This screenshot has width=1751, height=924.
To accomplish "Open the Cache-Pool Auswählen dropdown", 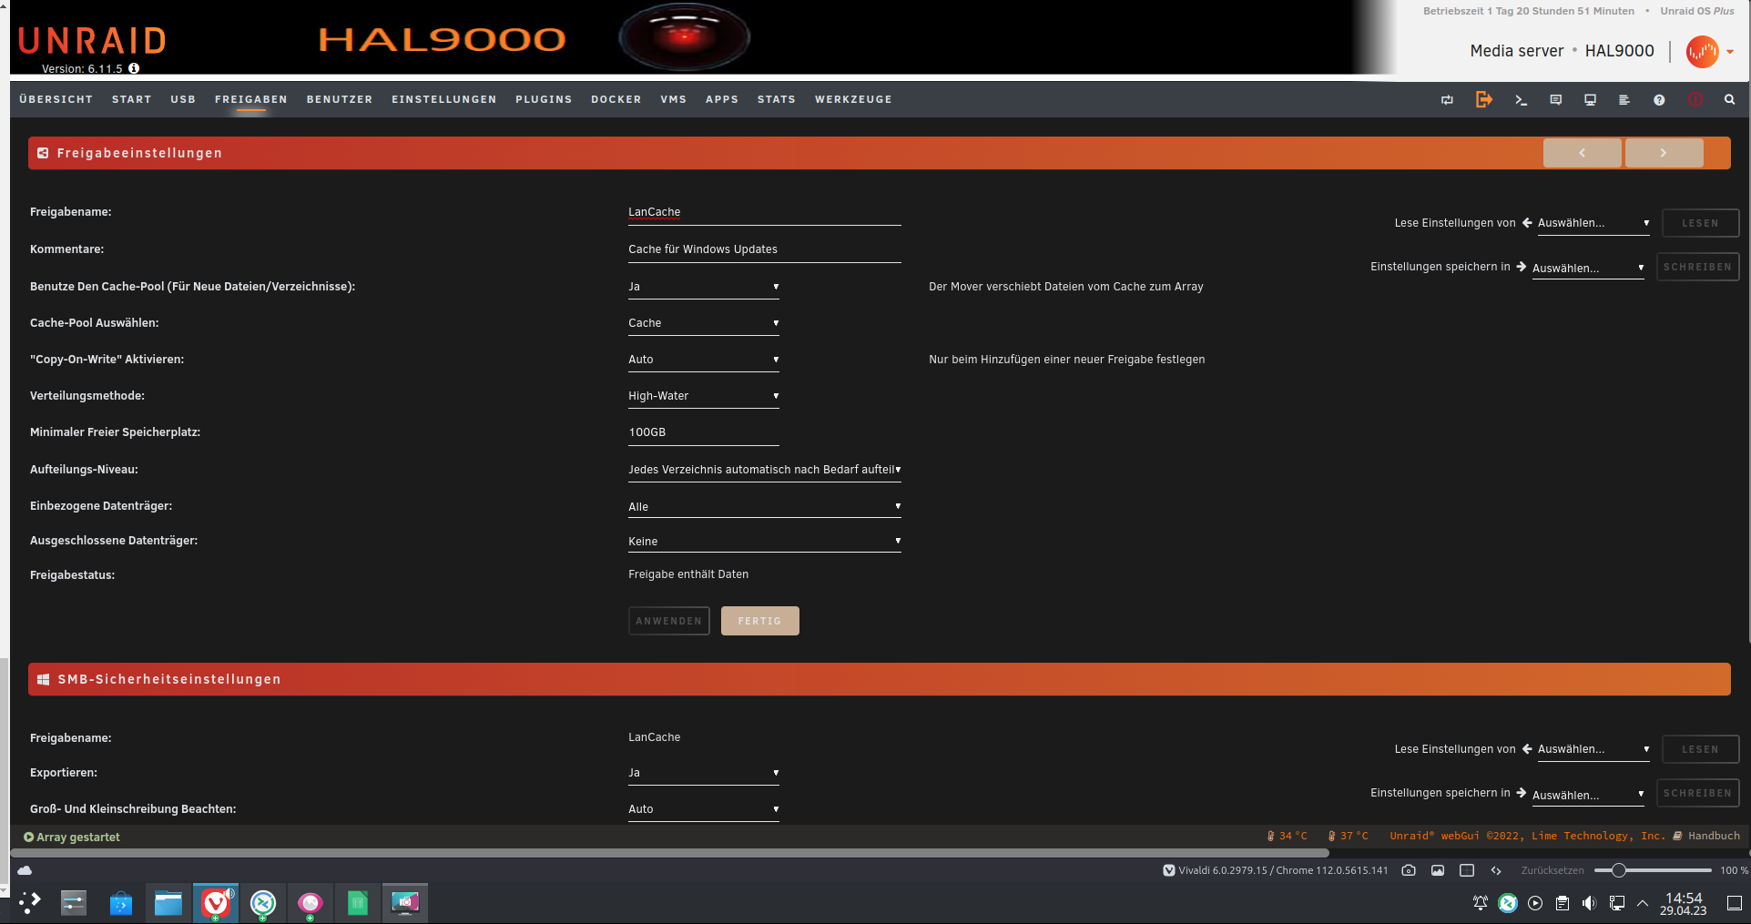I will (704, 323).
